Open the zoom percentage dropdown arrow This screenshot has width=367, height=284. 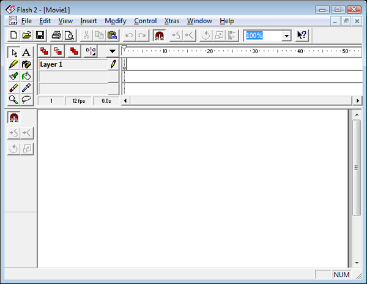click(286, 36)
